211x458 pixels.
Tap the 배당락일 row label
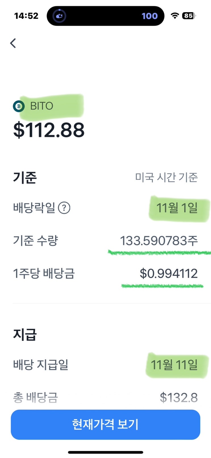click(34, 208)
